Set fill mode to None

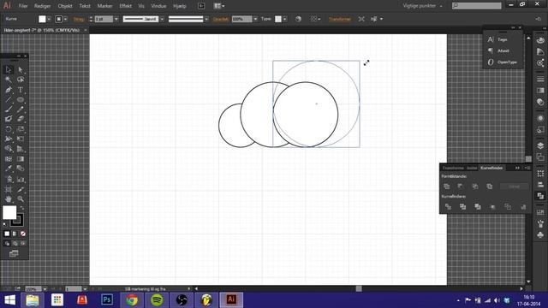[23, 234]
